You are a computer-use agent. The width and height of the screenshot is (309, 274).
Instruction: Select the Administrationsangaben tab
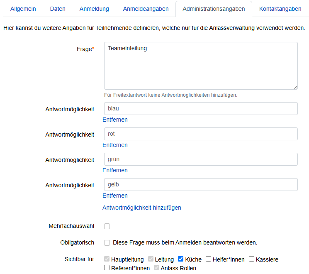pyautogui.click(x=214, y=9)
